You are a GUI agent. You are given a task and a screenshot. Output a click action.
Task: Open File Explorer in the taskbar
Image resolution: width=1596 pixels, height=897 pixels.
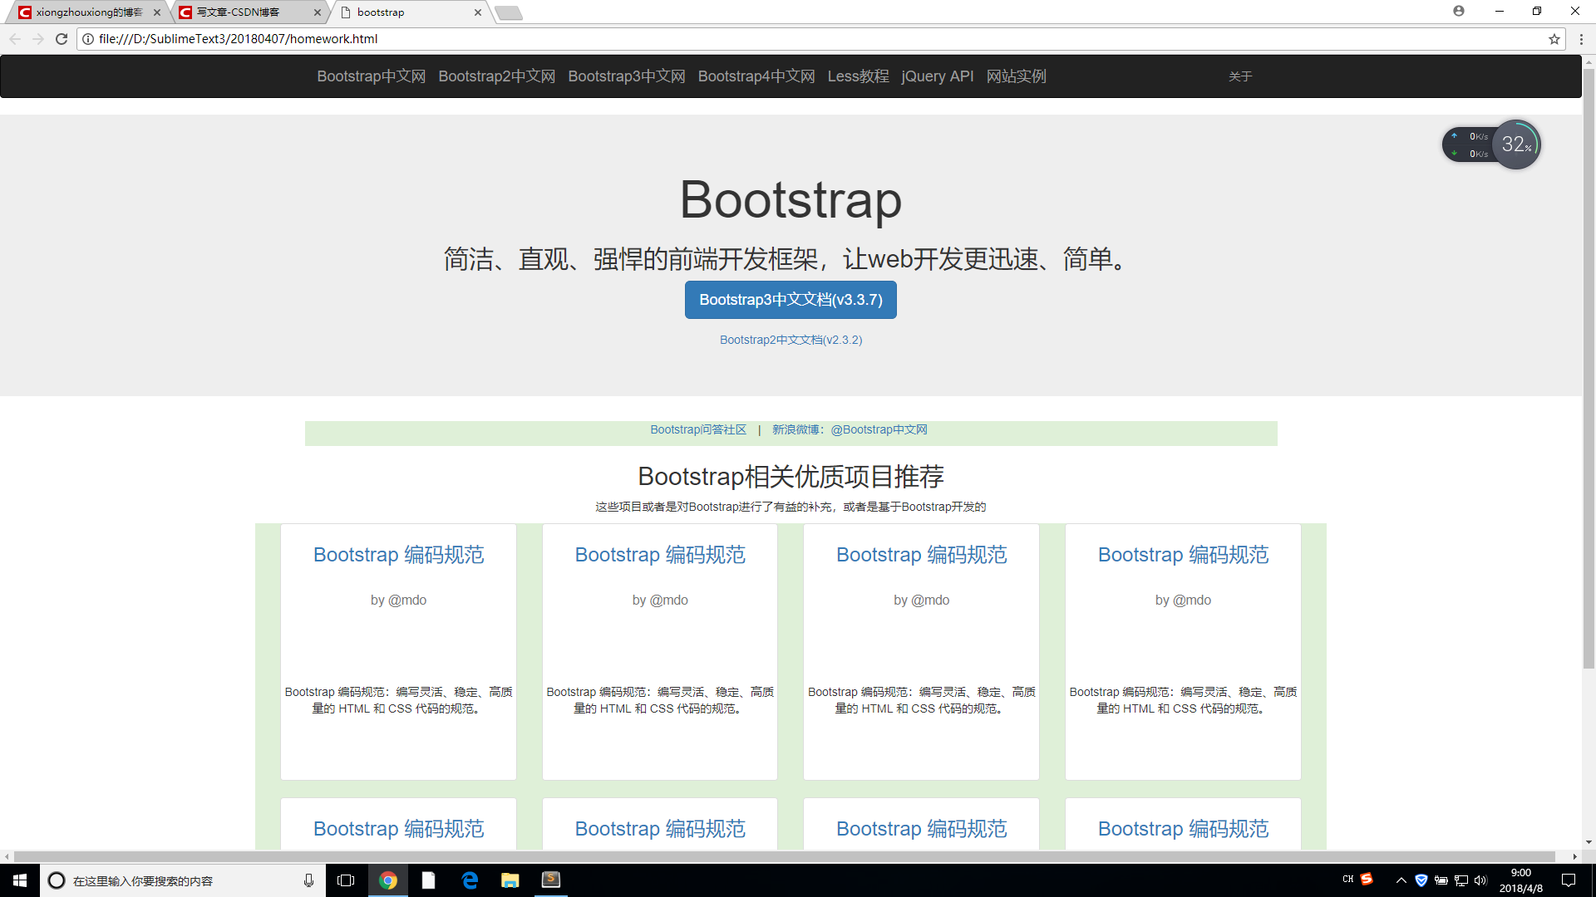(x=510, y=880)
